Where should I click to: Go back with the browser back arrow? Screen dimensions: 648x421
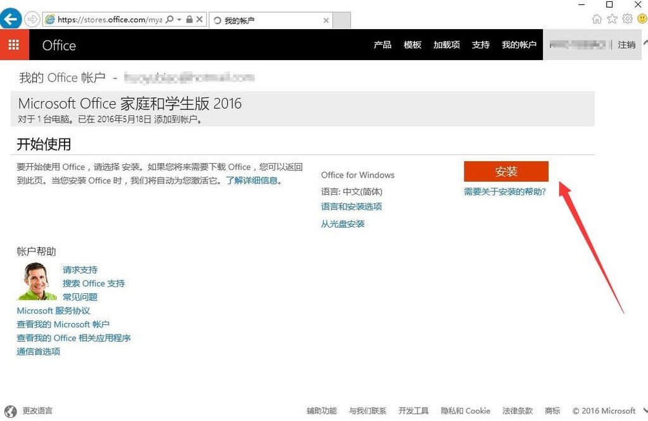[10, 19]
